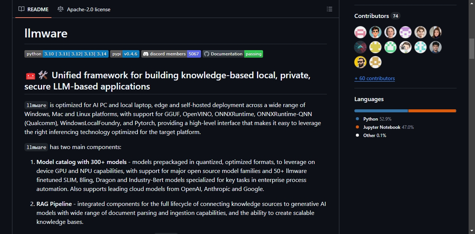Open the README tab
This screenshot has height=234, width=475.
coord(33,9)
